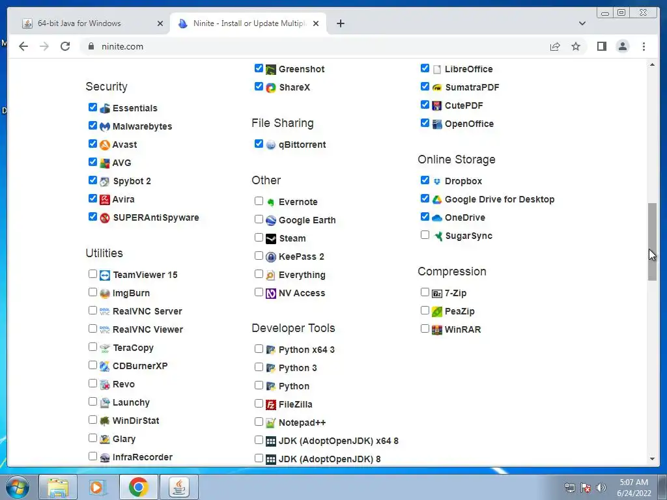Check the TeraCopy checkbox
This screenshot has height=500, width=667.
[92, 347]
